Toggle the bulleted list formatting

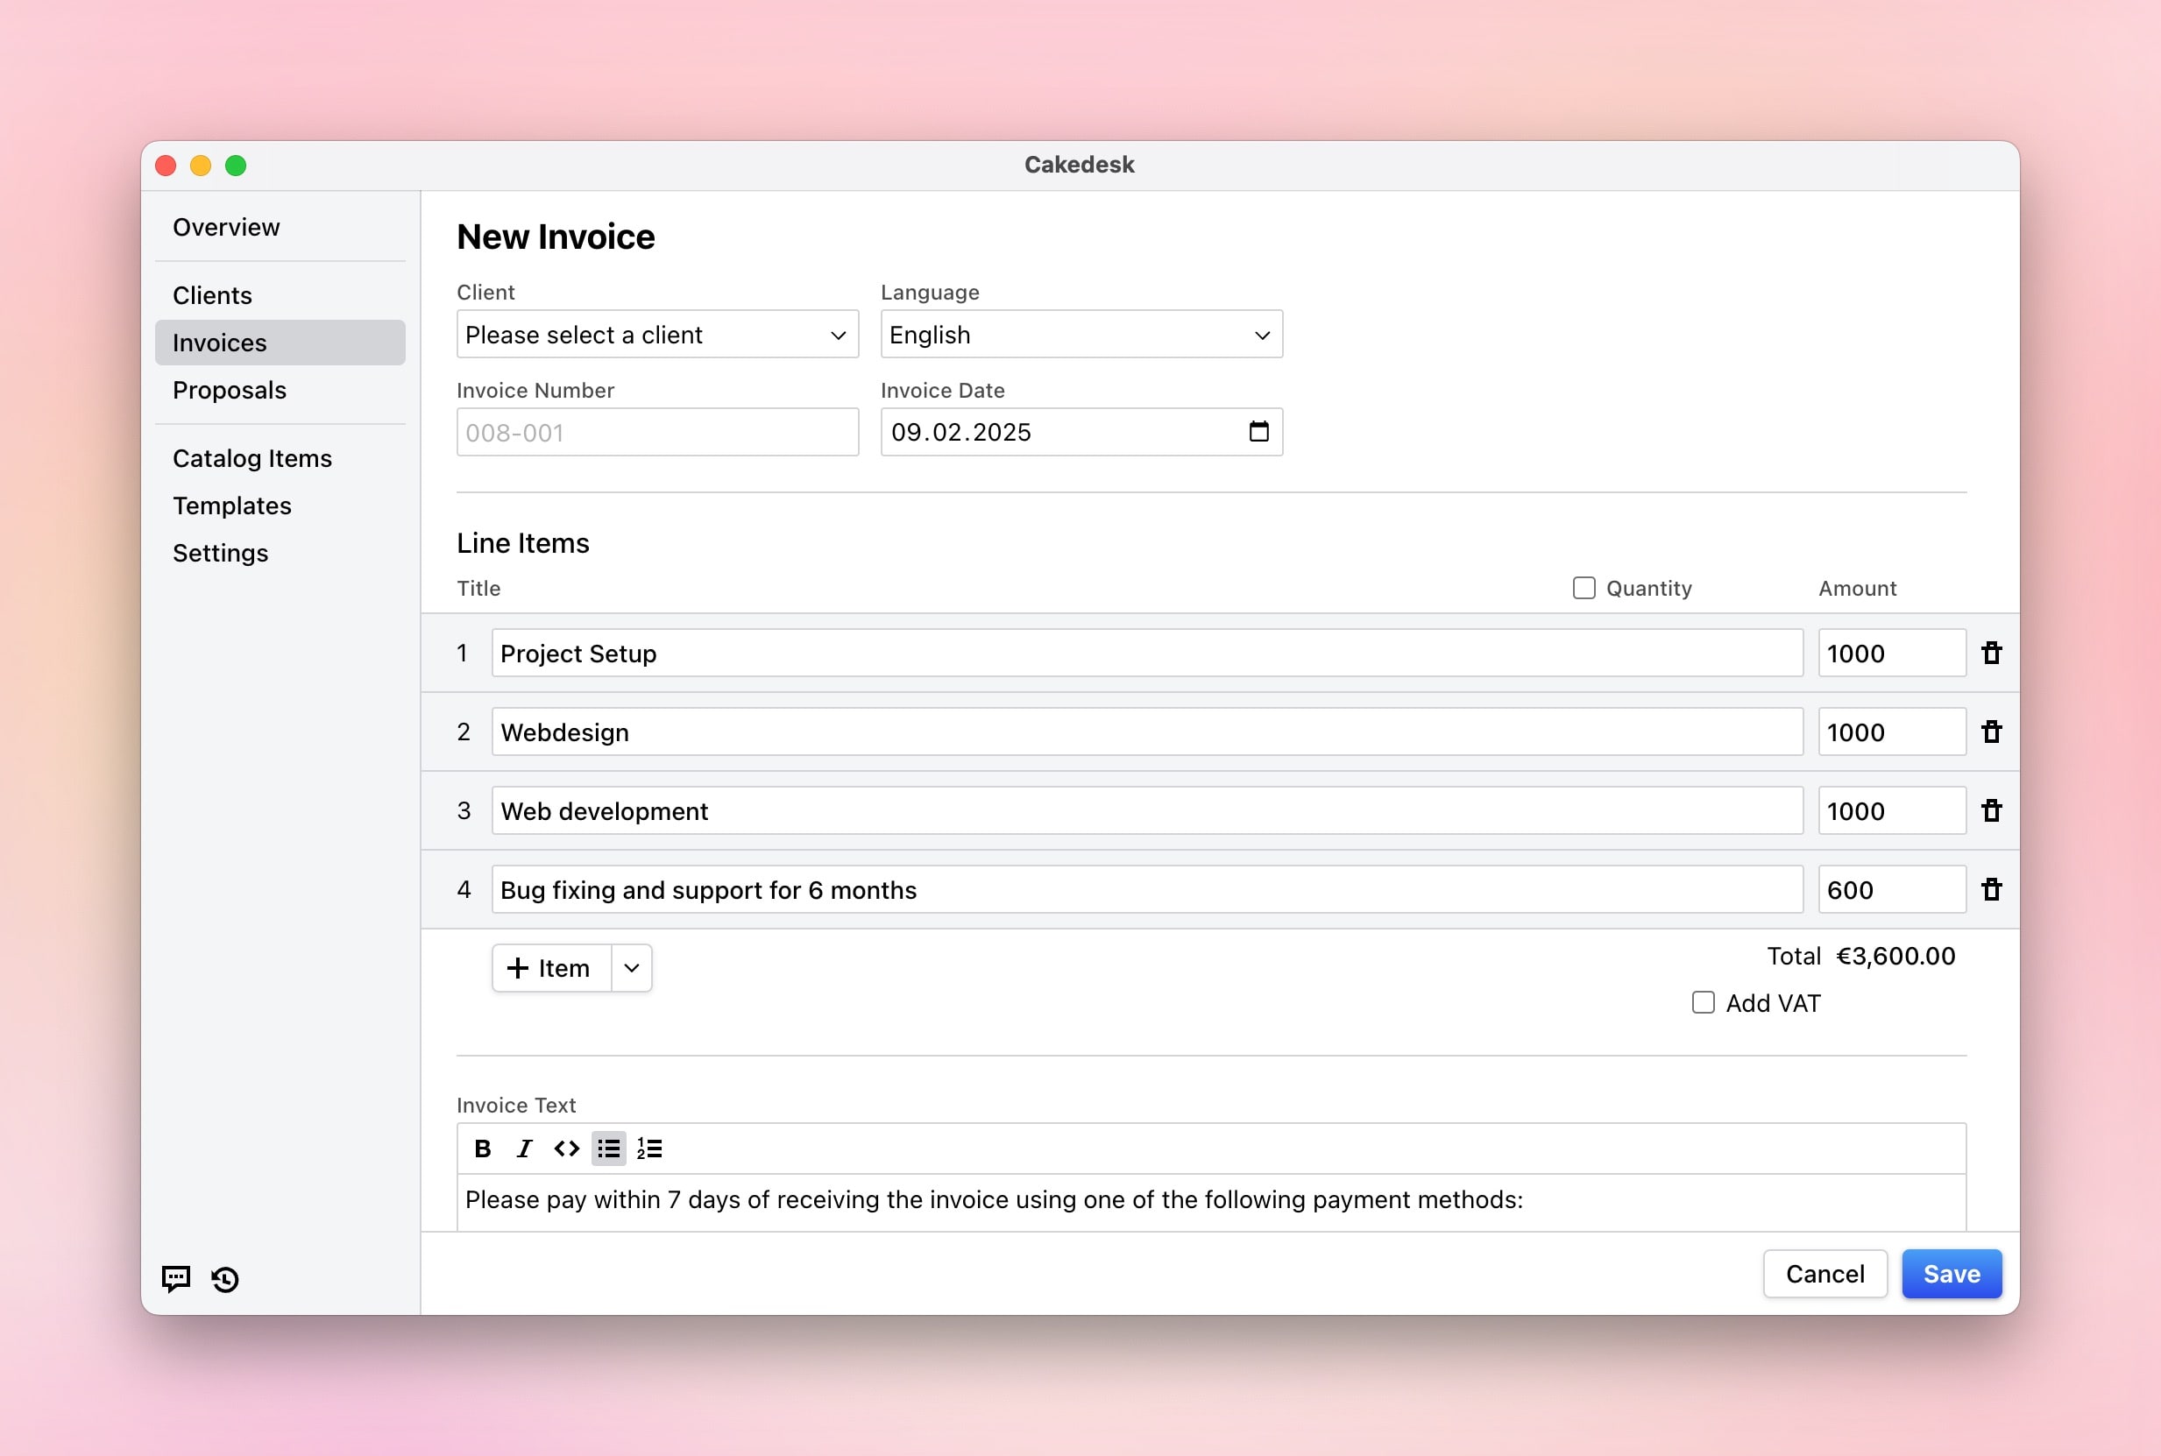tap(608, 1149)
